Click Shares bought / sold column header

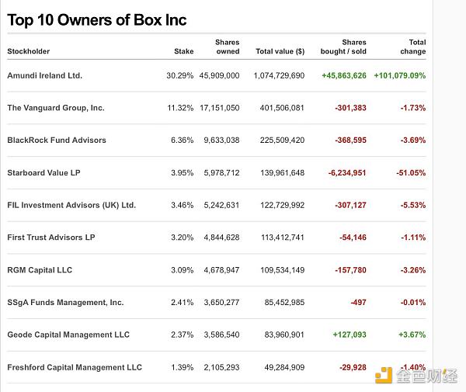pos(343,47)
